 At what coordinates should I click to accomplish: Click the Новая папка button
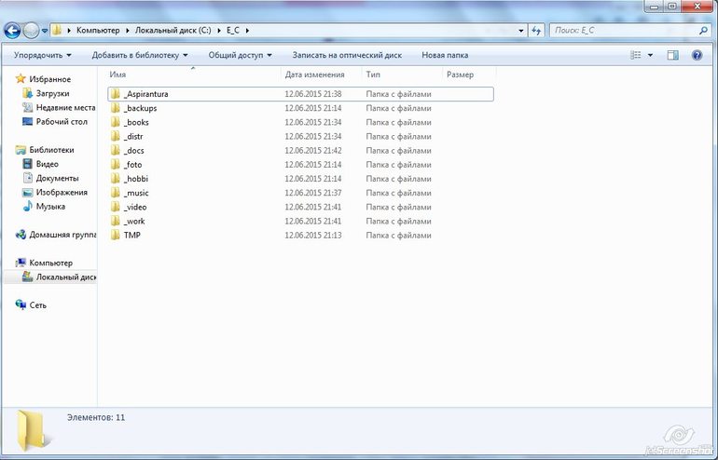click(x=445, y=55)
